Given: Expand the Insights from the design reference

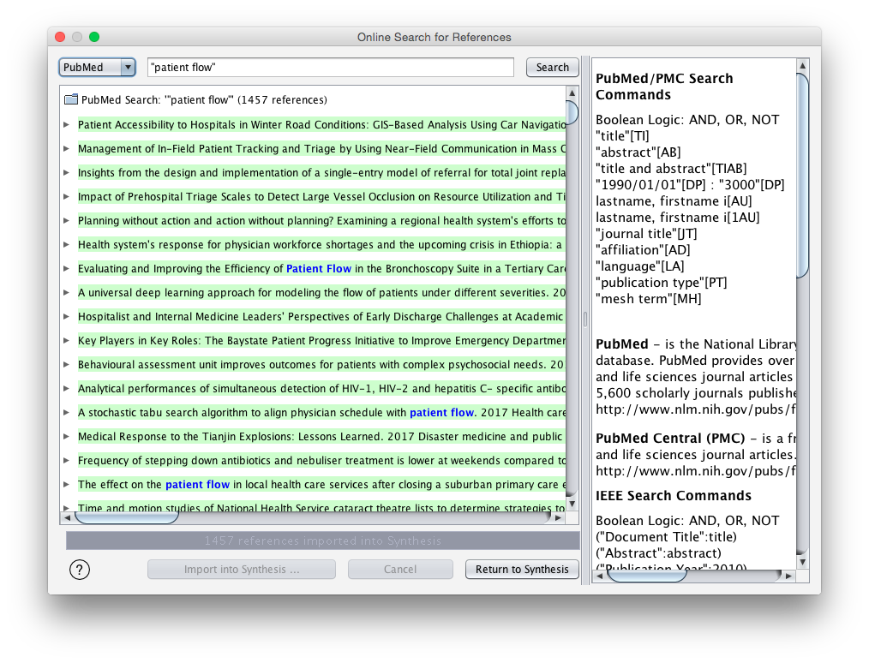Looking at the screenshot, I should point(67,172).
